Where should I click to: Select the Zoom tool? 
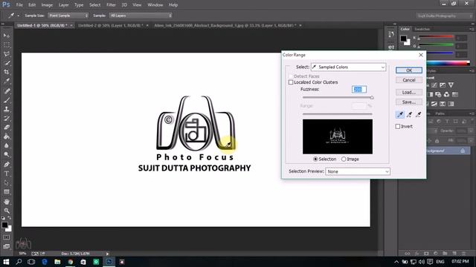pos(7,211)
